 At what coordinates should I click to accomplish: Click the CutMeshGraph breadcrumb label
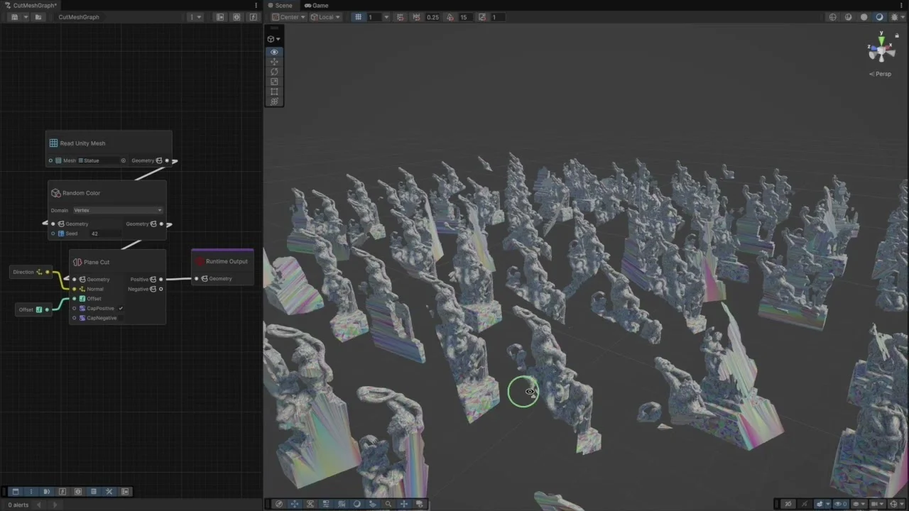pos(79,17)
